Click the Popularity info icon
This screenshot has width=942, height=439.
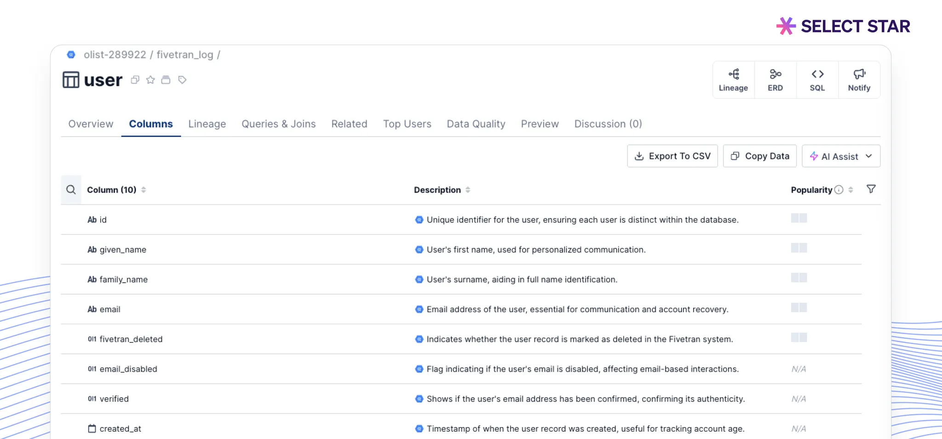pyautogui.click(x=839, y=190)
